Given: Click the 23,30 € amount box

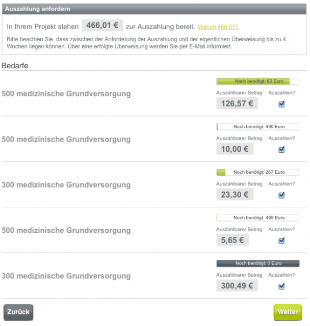Looking at the screenshot, I should (x=237, y=195).
